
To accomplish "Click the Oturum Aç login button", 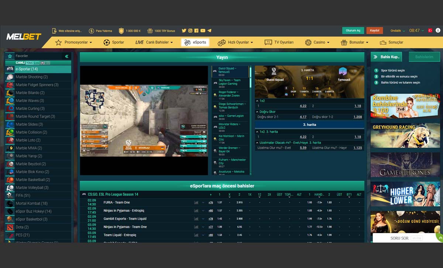I will (353, 31).
